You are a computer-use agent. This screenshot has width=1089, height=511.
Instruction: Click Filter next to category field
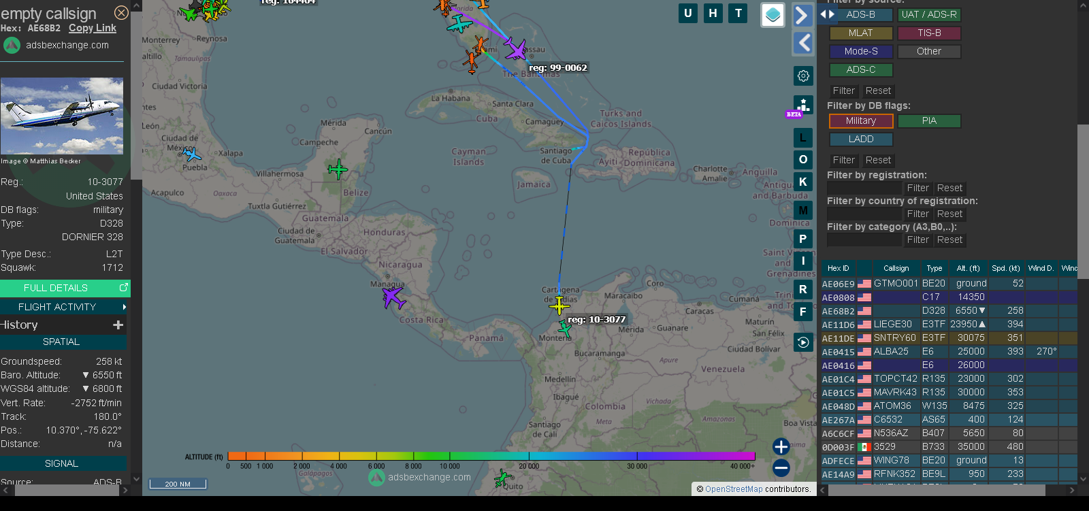[x=917, y=240]
